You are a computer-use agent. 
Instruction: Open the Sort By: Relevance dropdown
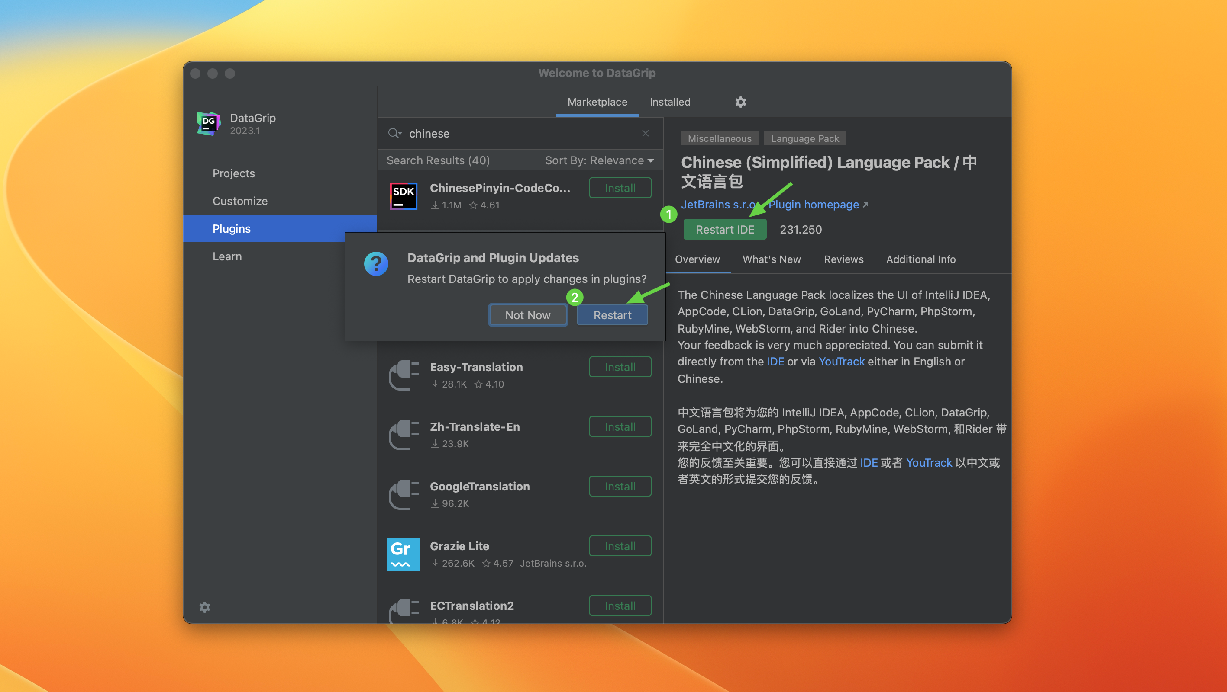click(x=599, y=160)
